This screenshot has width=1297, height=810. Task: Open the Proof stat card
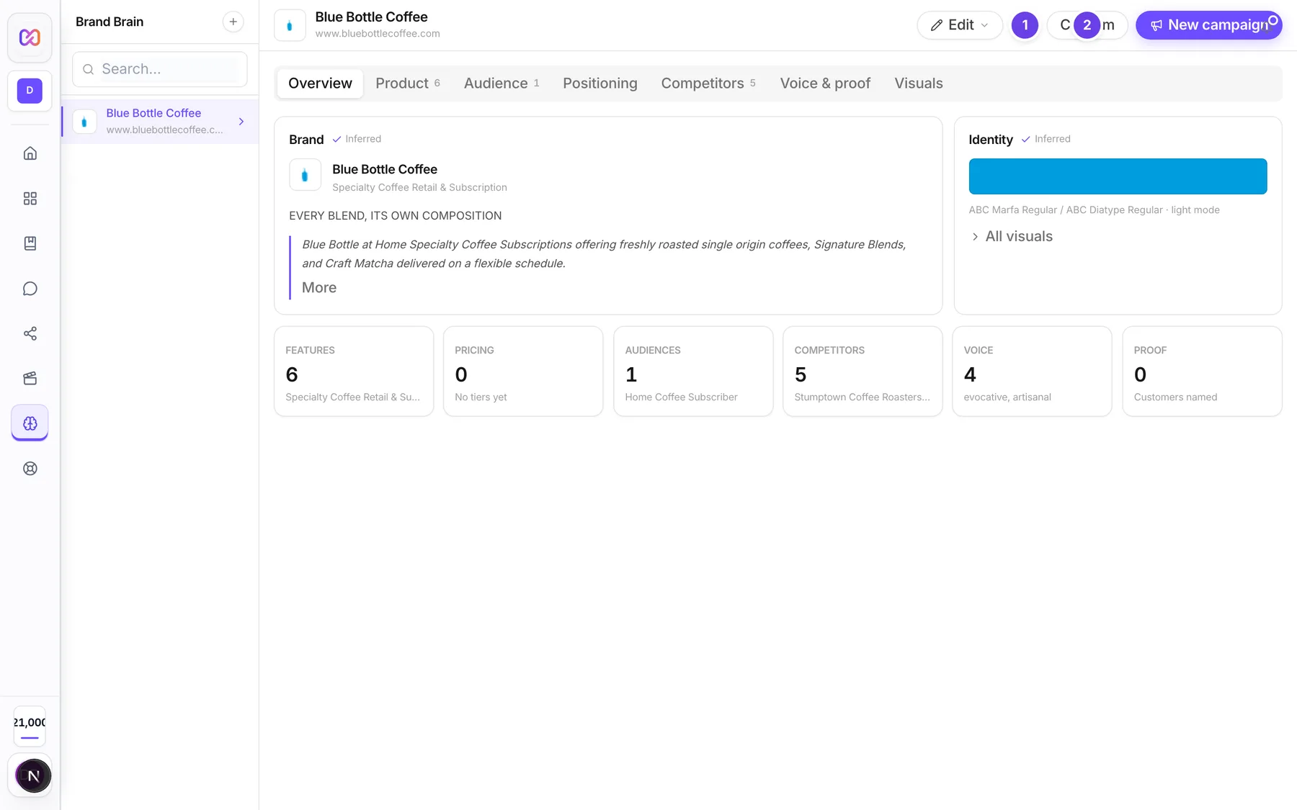[x=1202, y=372]
